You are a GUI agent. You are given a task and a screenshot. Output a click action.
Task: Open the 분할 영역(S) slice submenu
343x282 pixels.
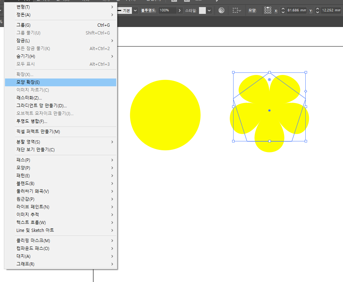[60, 142]
